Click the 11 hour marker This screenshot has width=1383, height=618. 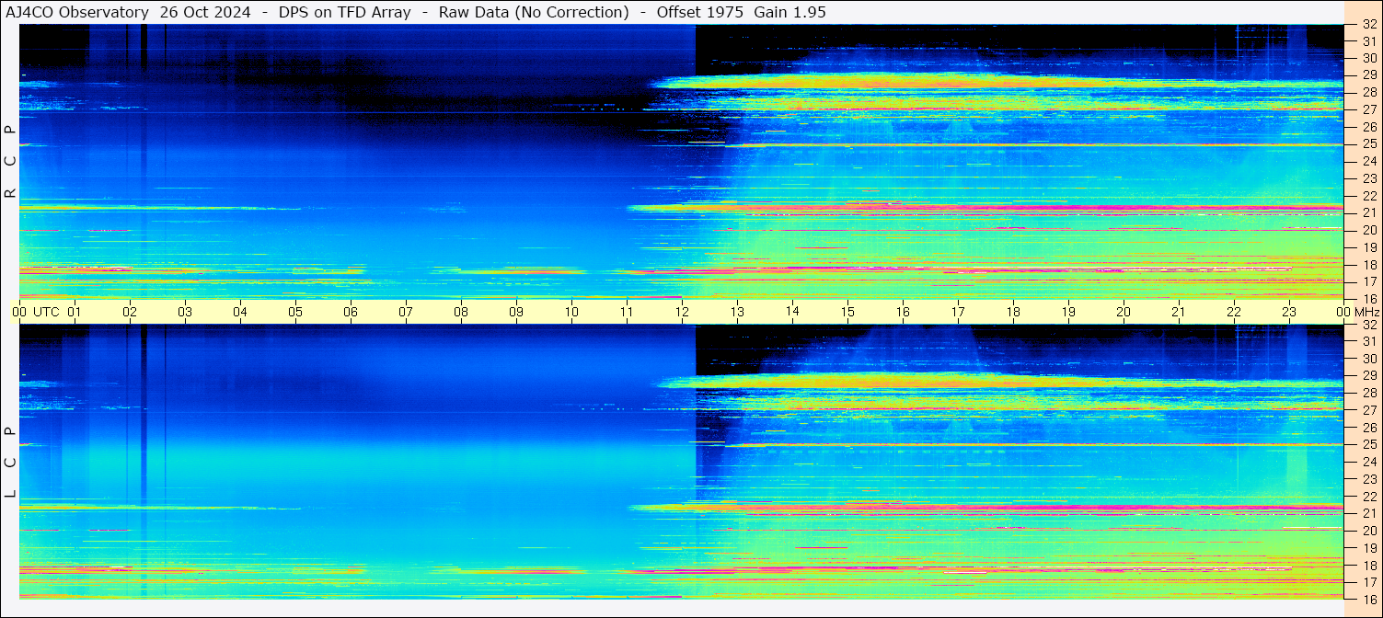point(627,312)
